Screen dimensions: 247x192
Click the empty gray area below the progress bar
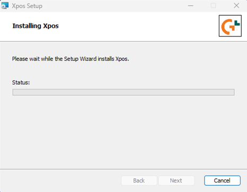[x=124, y=131]
